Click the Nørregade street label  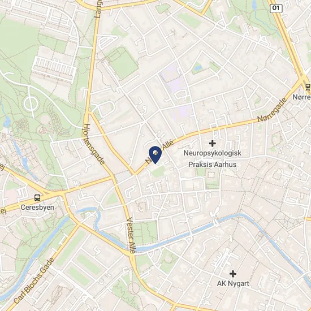tap(272, 110)
